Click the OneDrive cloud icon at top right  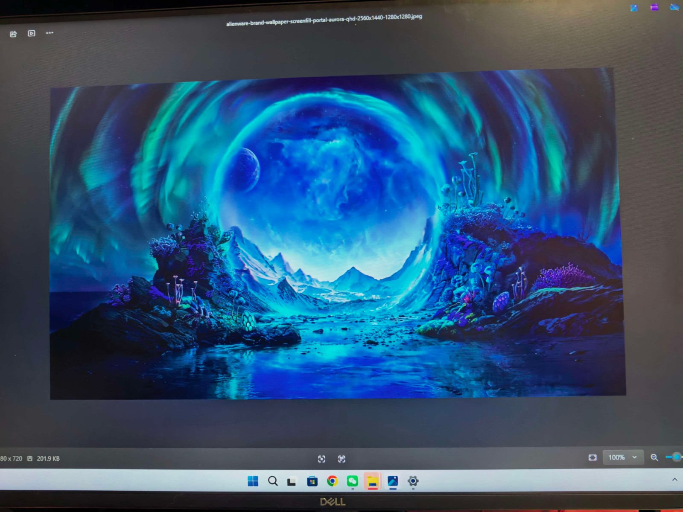coord(674,6)
